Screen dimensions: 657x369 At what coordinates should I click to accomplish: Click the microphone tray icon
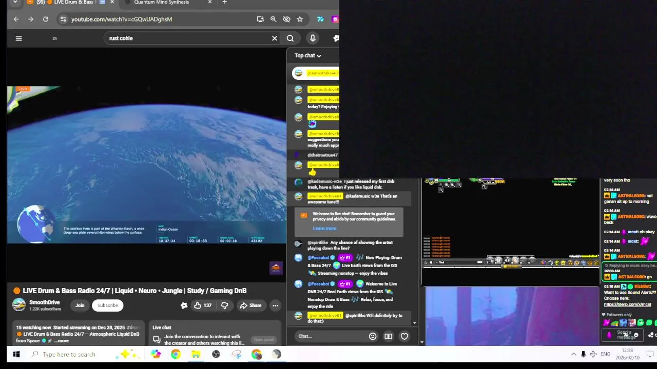(583, 354)
